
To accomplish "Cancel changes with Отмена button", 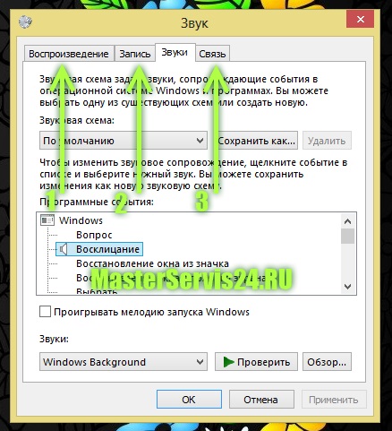I will [261, 400].
